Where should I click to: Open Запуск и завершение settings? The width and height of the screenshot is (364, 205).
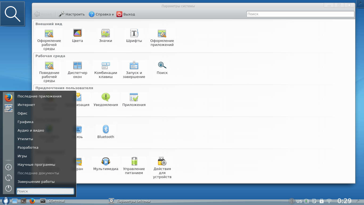(x=134, y=70)
